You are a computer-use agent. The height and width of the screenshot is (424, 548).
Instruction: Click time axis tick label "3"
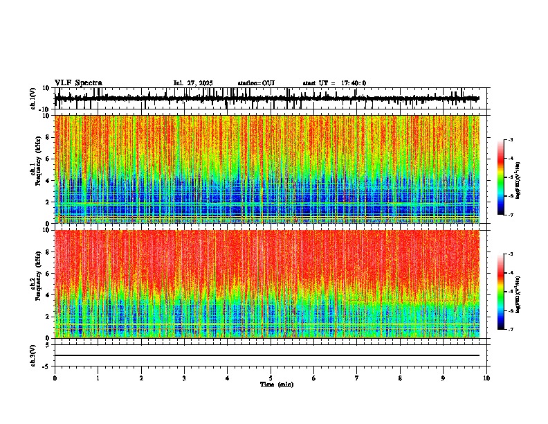pos(184,378)
